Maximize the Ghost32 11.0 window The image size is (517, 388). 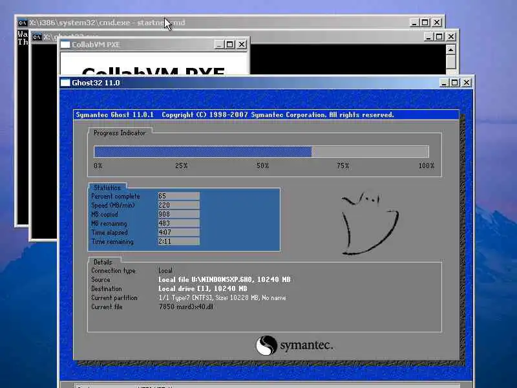455,83
